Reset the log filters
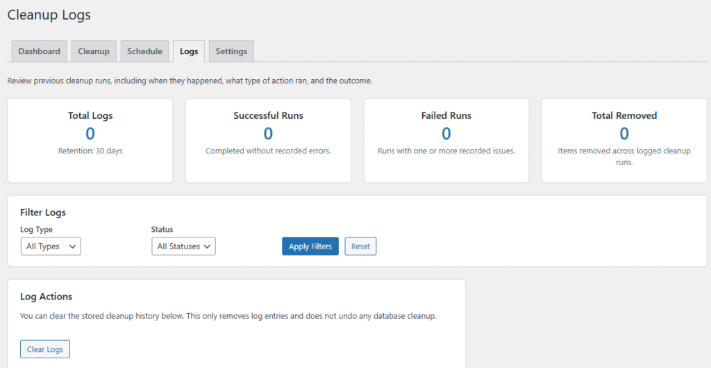Screen dimensions: 711x368 coord(360,246)
